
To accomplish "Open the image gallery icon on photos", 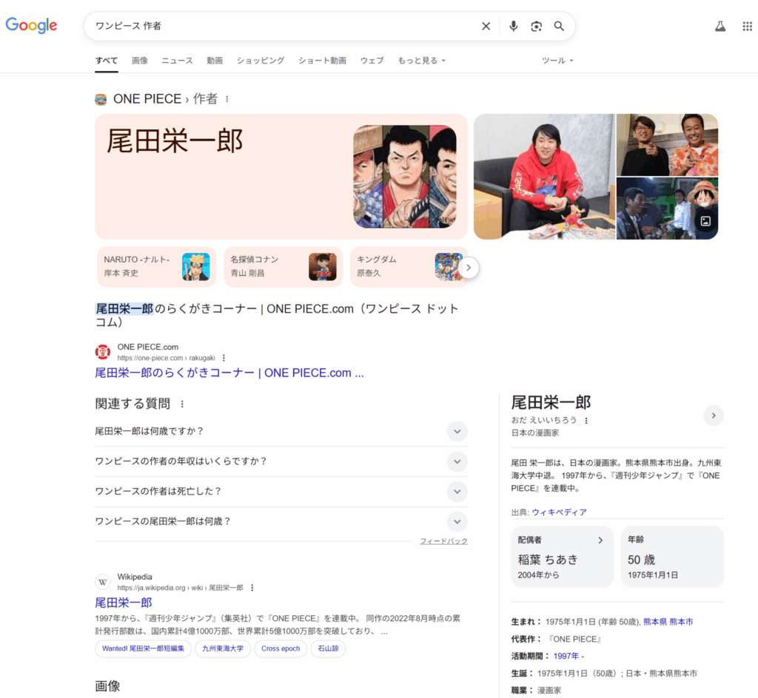I will coord(705,220).
